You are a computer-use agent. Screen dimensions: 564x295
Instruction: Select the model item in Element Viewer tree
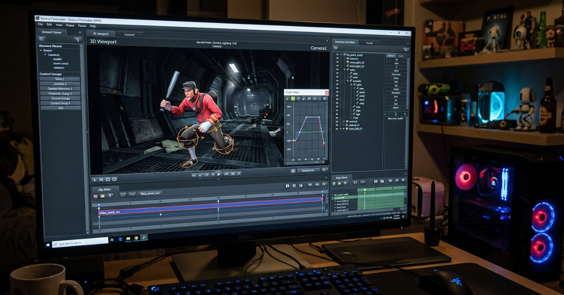57,59
